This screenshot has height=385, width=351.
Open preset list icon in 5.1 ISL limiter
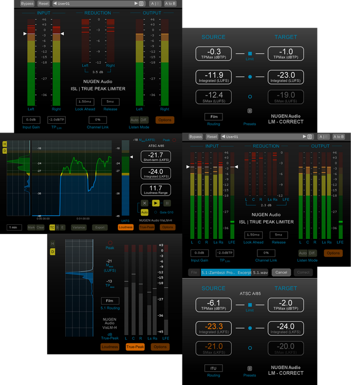tap(309, 137)
